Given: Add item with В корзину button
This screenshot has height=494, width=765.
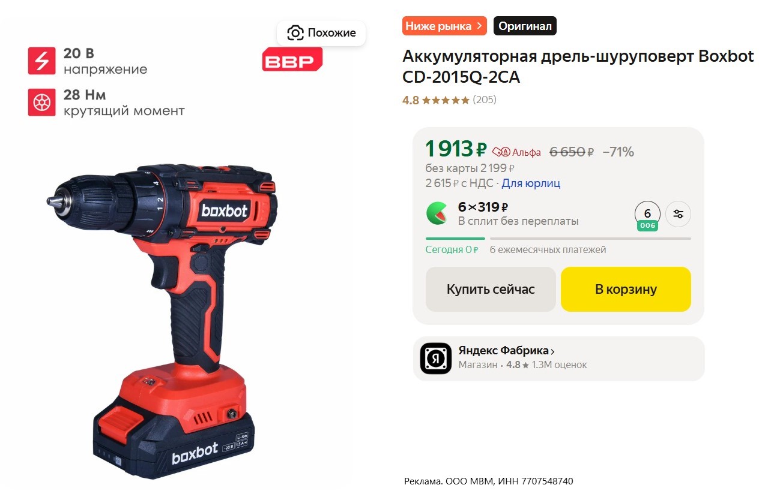Looking at the screenshot, I should coord(626,289).
